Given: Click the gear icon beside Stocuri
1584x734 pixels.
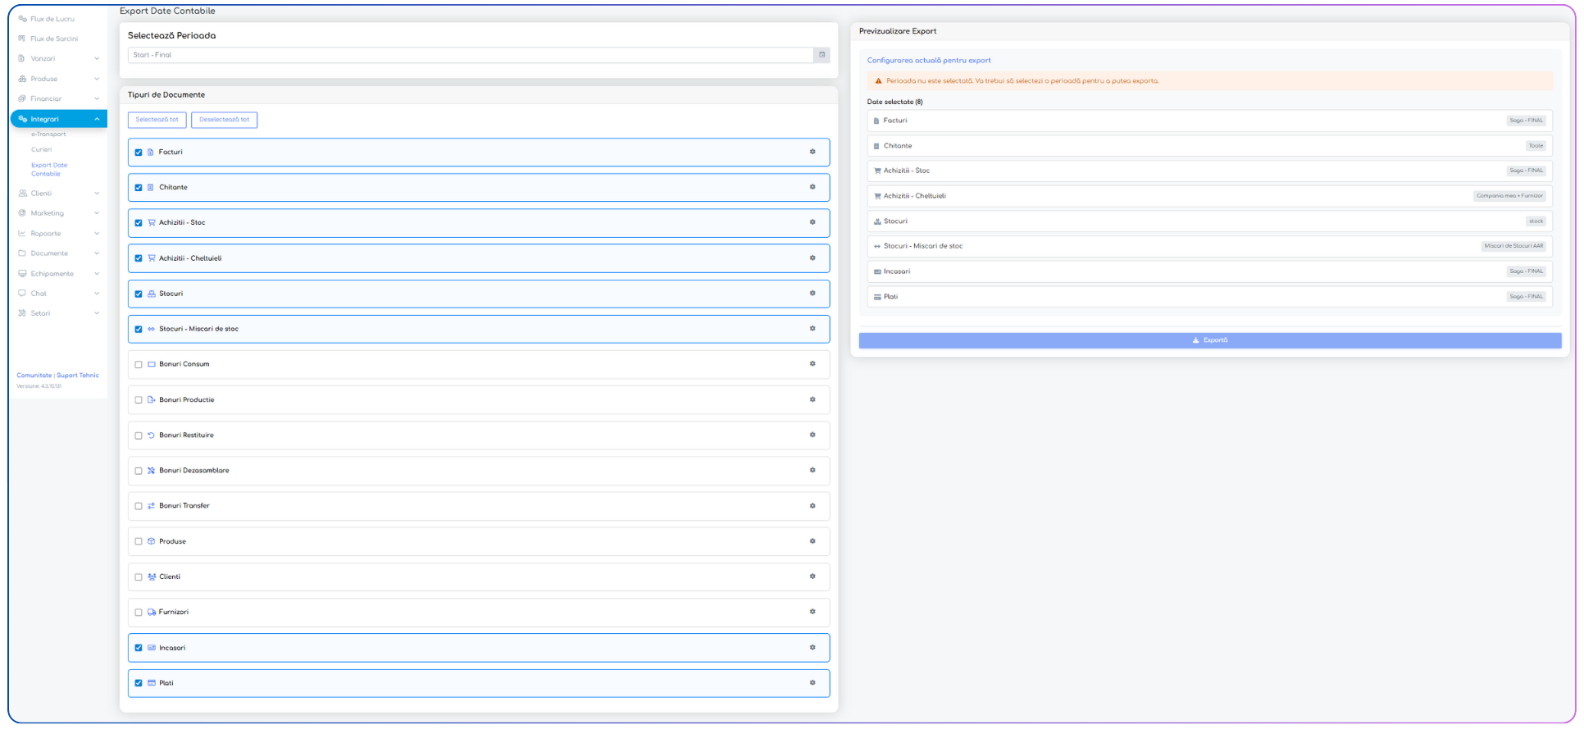Looking at the screenshot, I should coord(812,294).
